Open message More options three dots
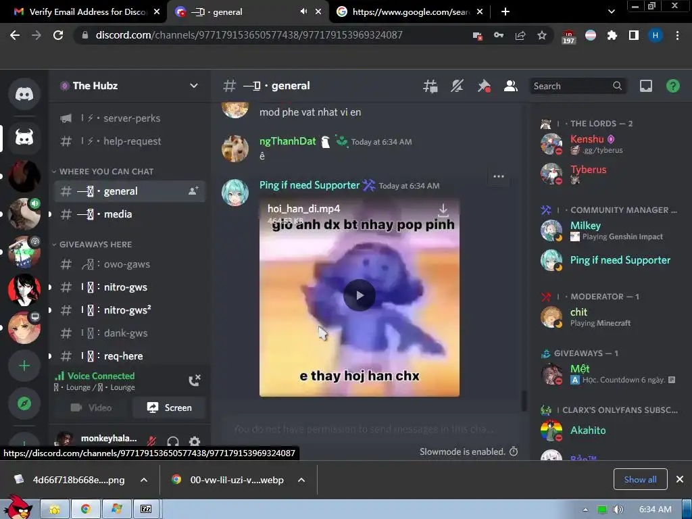 pyautogui.click(x=499, y=176)
